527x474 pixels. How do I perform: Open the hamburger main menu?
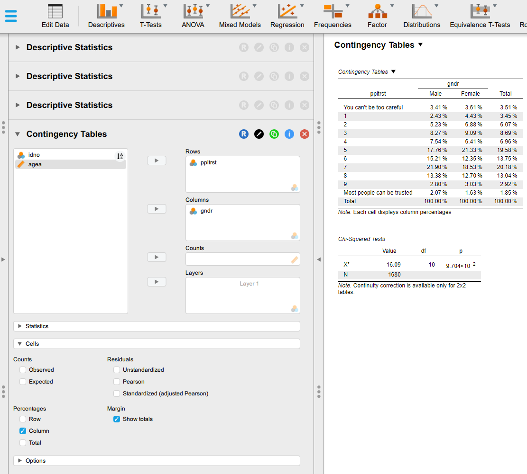pyautogui.click(x=11, y=16)
